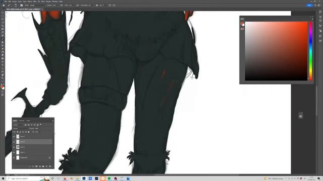This screenshot has width=323, height=181.
Task: Create a new layer
Action: (46, 166)
